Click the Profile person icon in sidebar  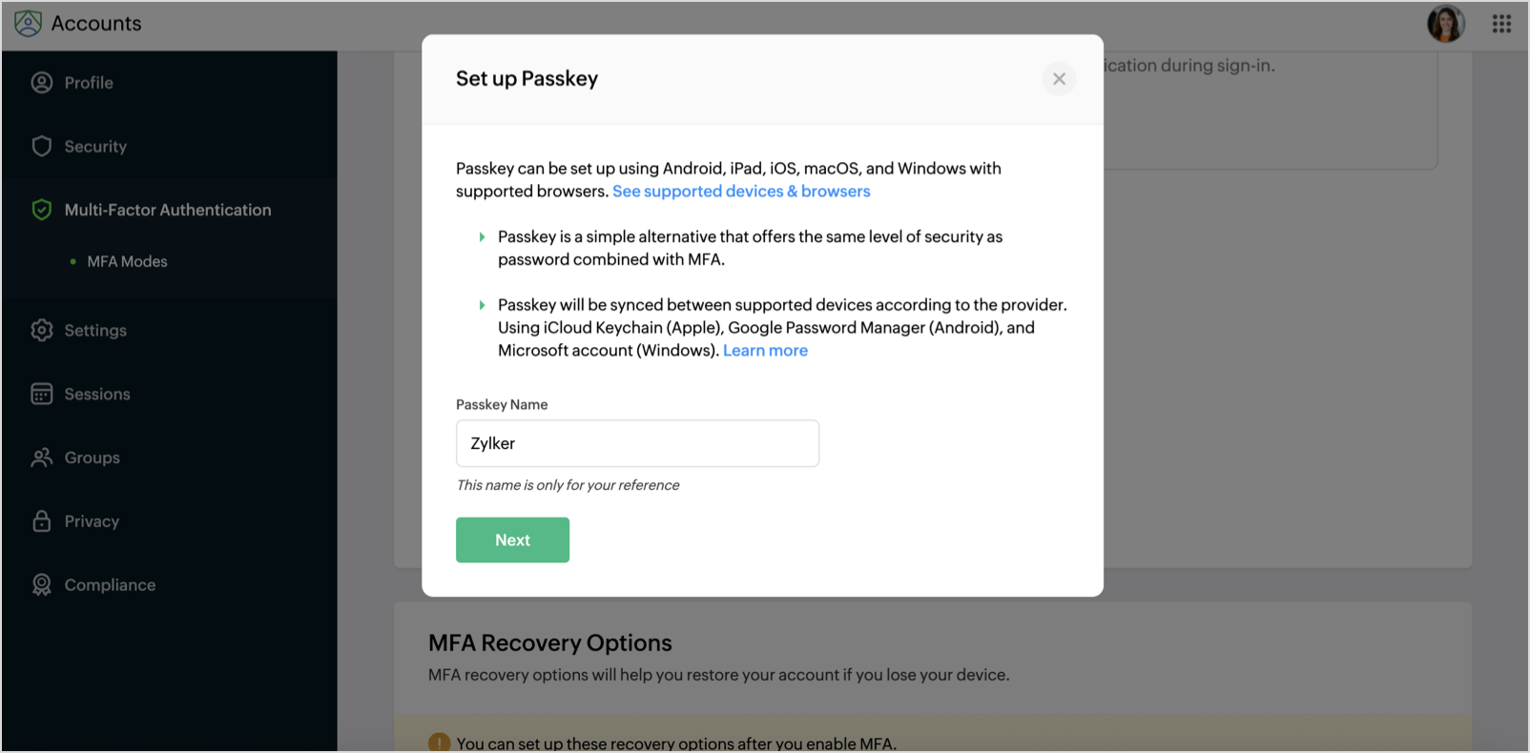point(42,83)
